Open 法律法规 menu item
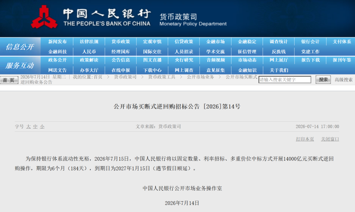Viewport: 355px width, 212px height. 89,42
